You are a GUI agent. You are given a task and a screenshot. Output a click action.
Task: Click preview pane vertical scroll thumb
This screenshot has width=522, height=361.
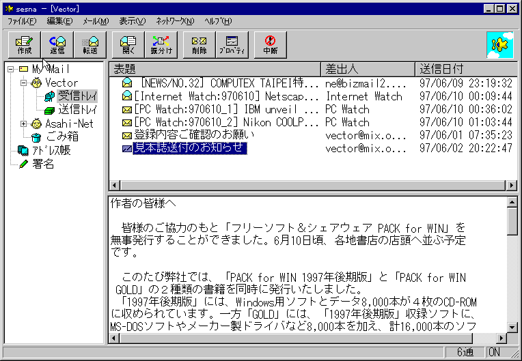(512, 220)
